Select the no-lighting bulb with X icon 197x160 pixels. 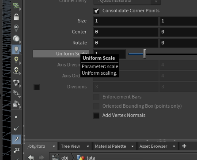tap(16, 28)
